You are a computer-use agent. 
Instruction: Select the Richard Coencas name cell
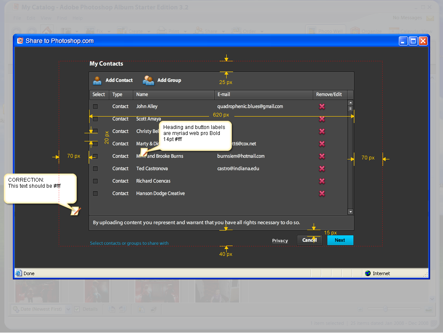tap(153, 181)
